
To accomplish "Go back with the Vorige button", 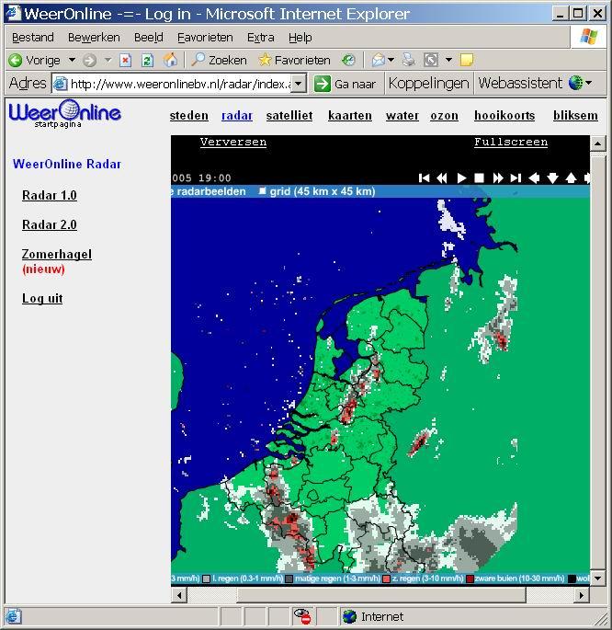I will pos(35,61).
